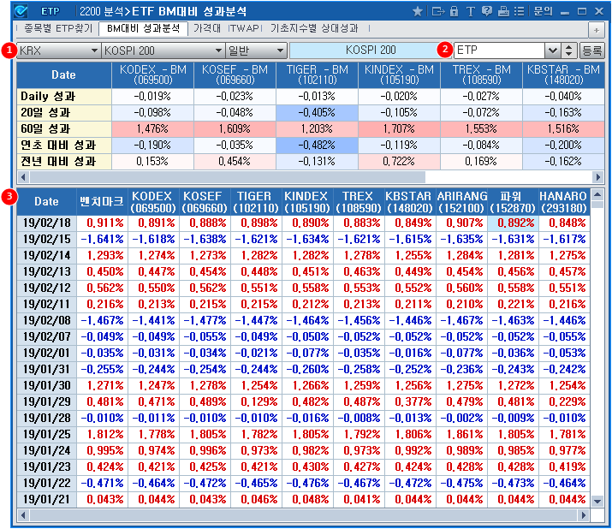612x529 pixels.
Task: Click the star favorites icon in title bar
Action: [418, 11]
